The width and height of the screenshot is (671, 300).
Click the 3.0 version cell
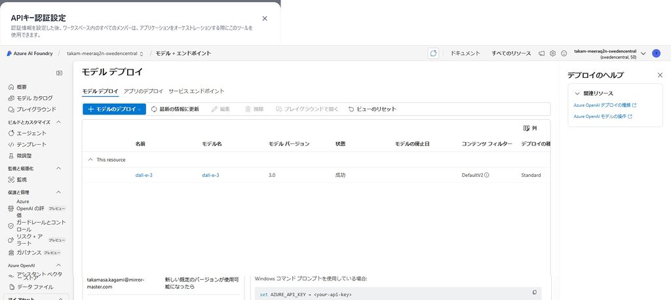[x=272, y=175]
